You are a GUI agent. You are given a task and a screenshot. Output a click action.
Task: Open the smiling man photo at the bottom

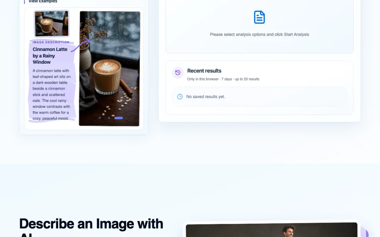271,230
